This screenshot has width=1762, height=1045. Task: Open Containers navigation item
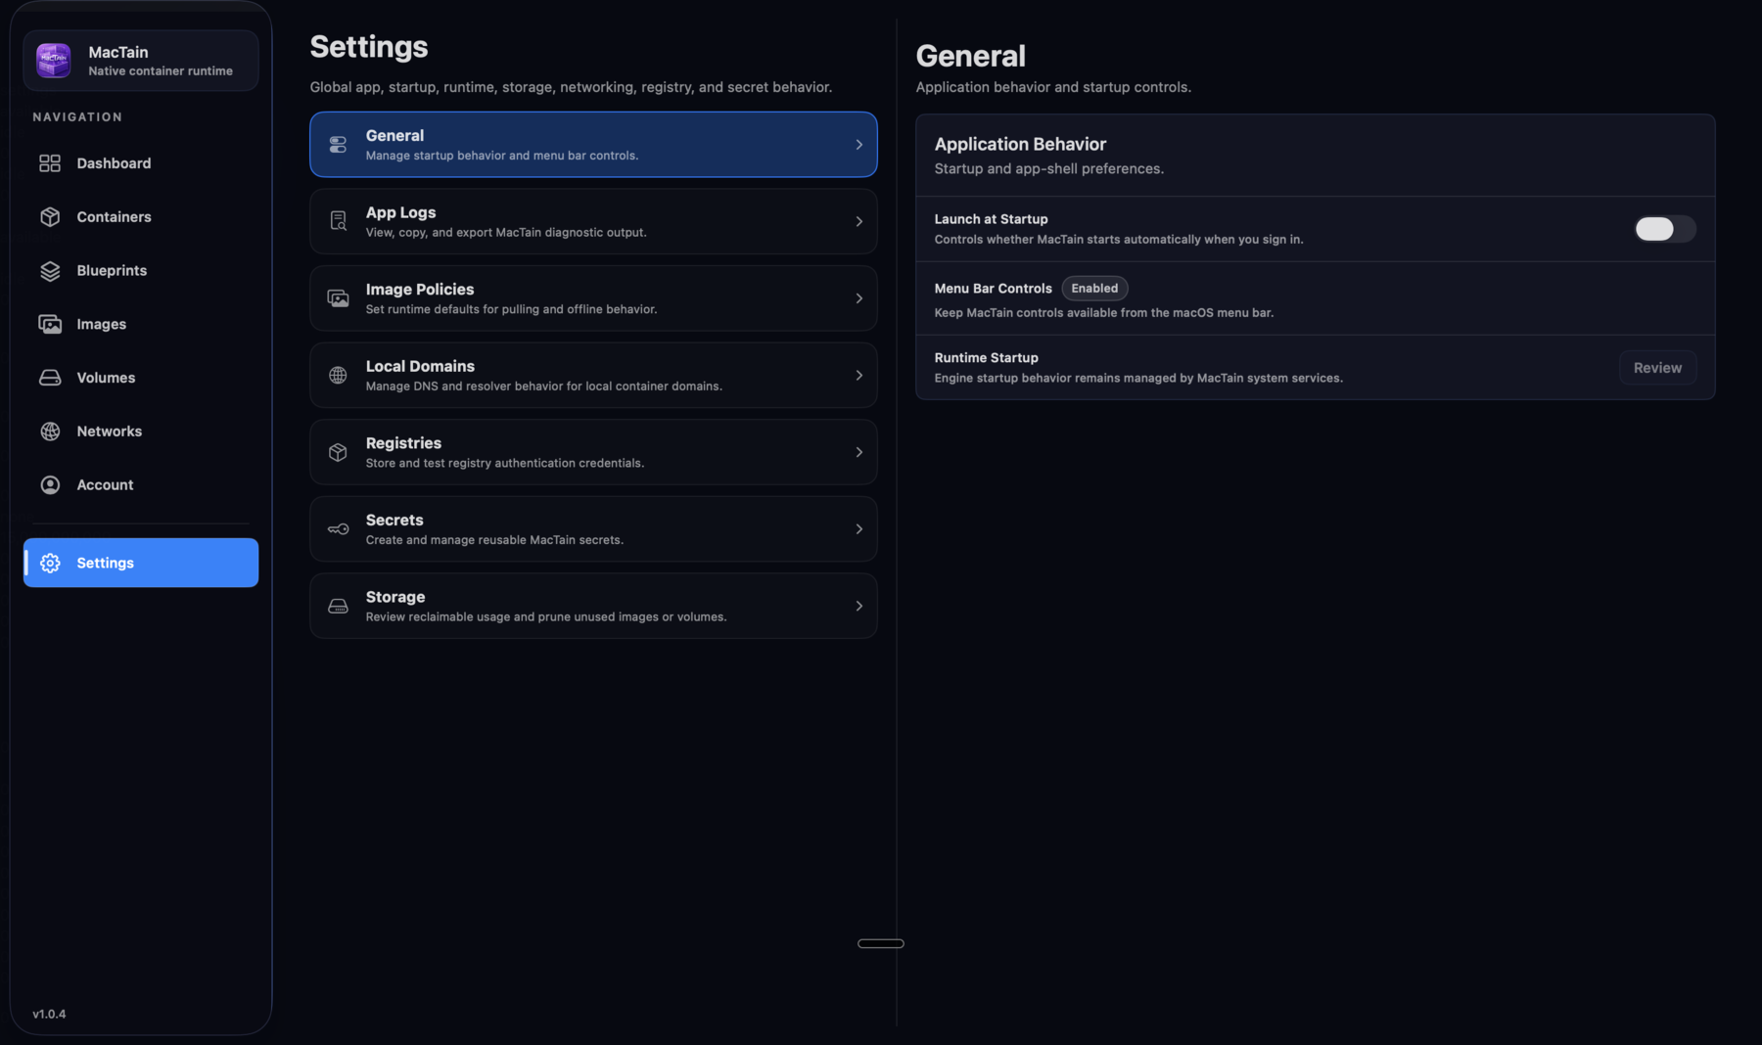[141, 217]
